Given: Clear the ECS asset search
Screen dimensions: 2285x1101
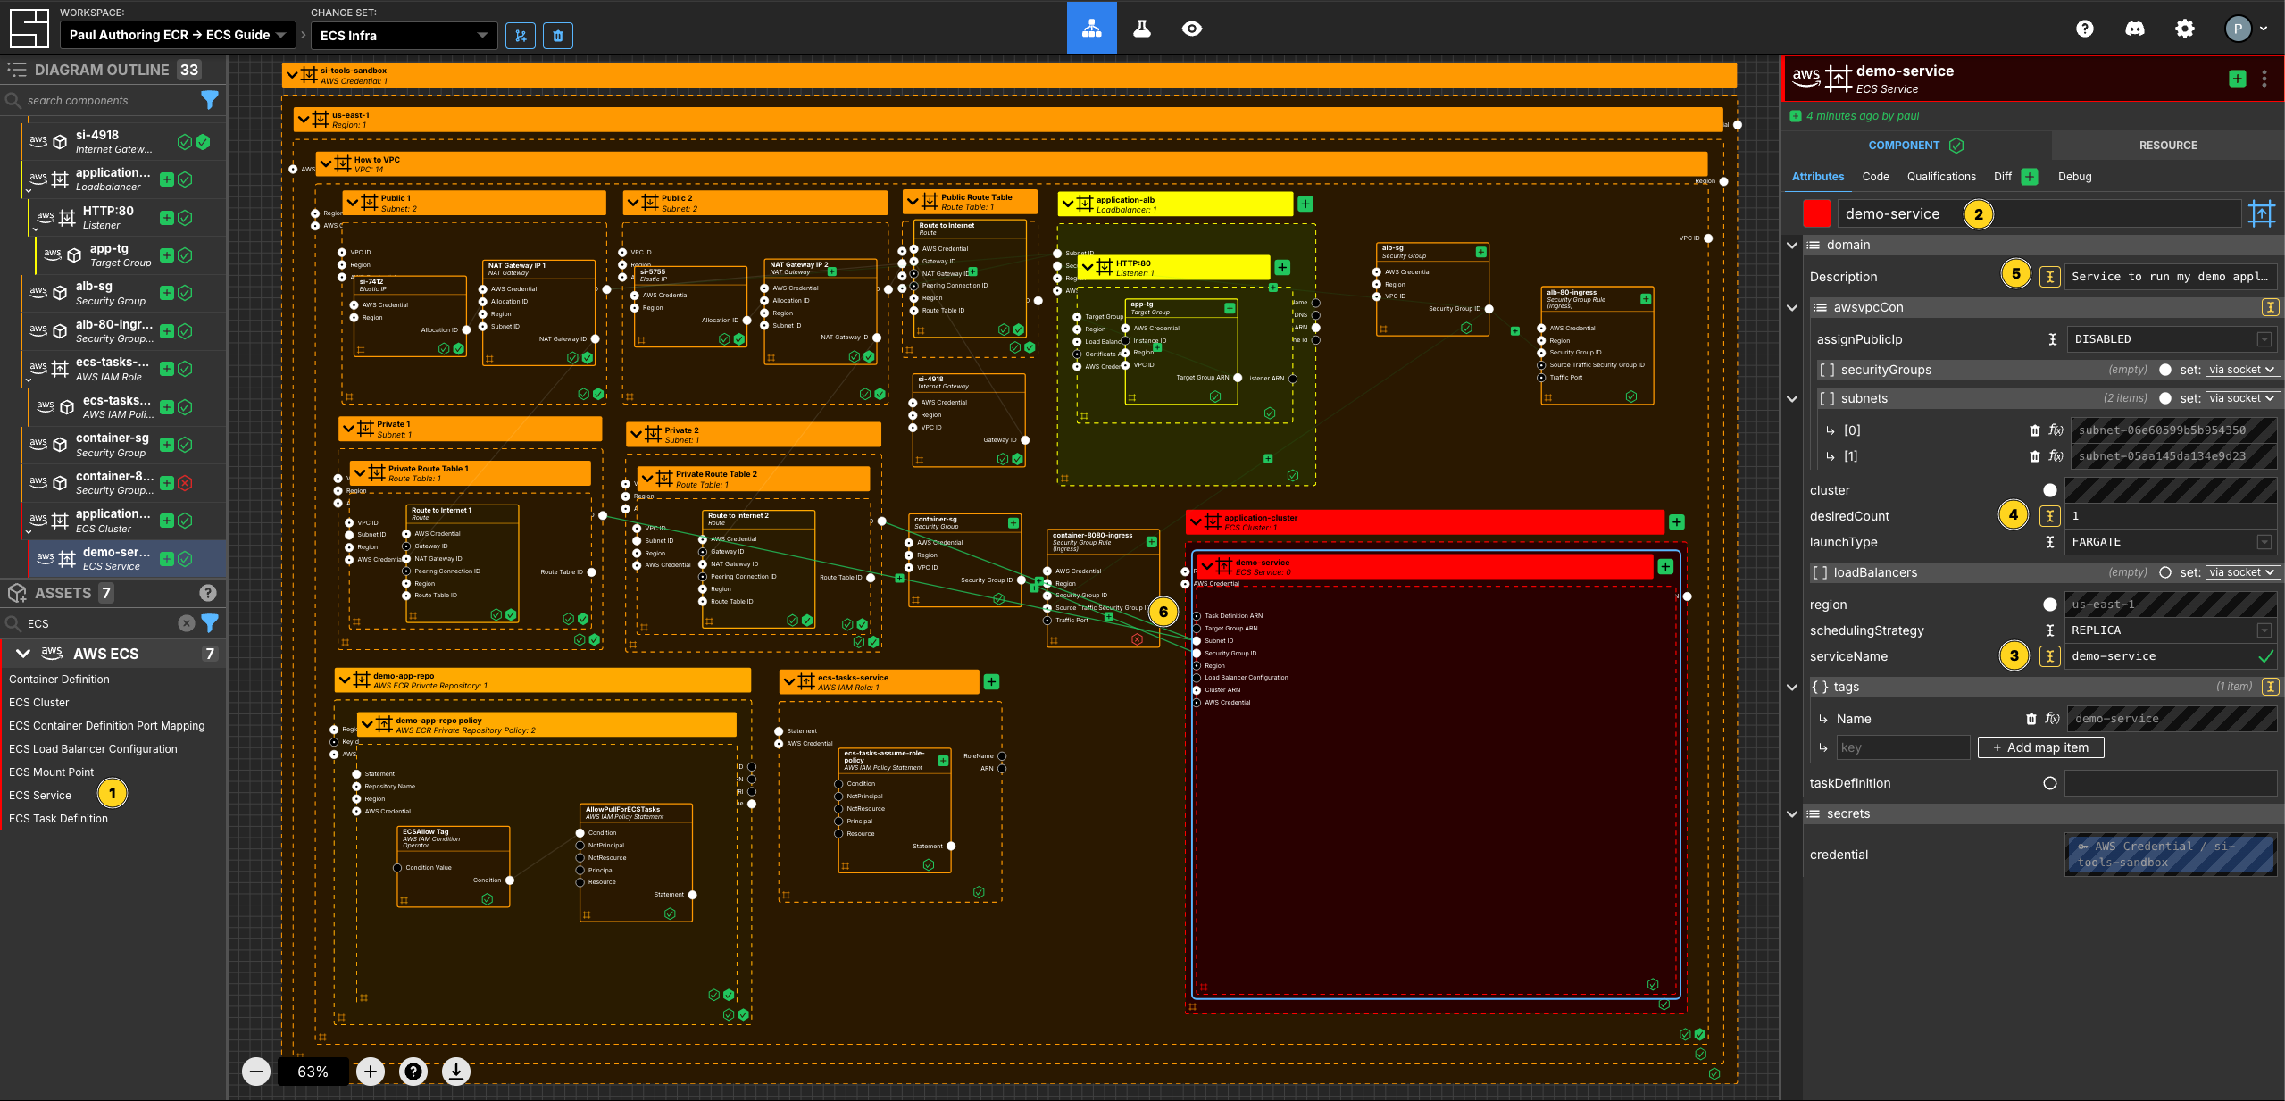Looking at the screenshot, I should point(186,623).
